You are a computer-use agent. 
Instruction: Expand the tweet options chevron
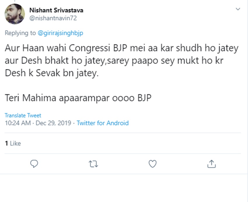[x=238, y=9]
